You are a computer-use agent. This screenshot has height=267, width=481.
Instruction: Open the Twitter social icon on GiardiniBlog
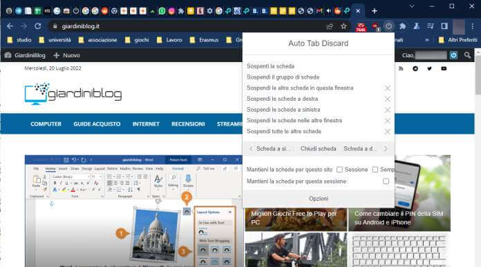click(429, 68)
